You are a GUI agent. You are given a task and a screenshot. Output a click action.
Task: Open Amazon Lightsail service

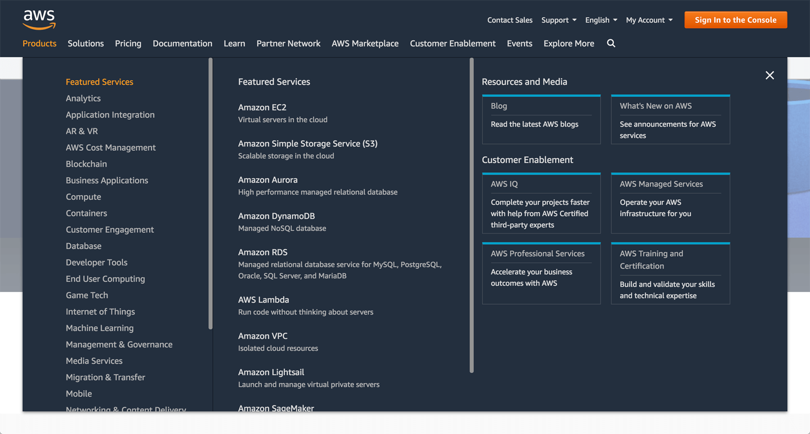pos(271,372)
